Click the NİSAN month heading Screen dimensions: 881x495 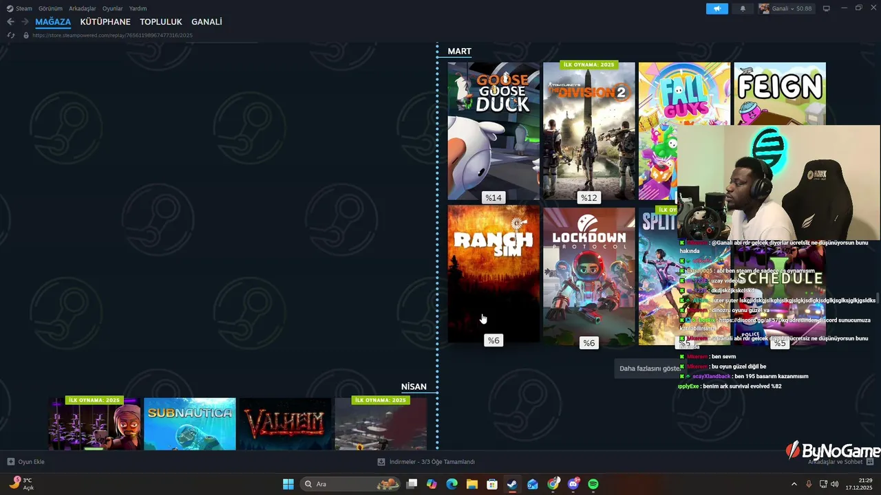coord(414,387)
